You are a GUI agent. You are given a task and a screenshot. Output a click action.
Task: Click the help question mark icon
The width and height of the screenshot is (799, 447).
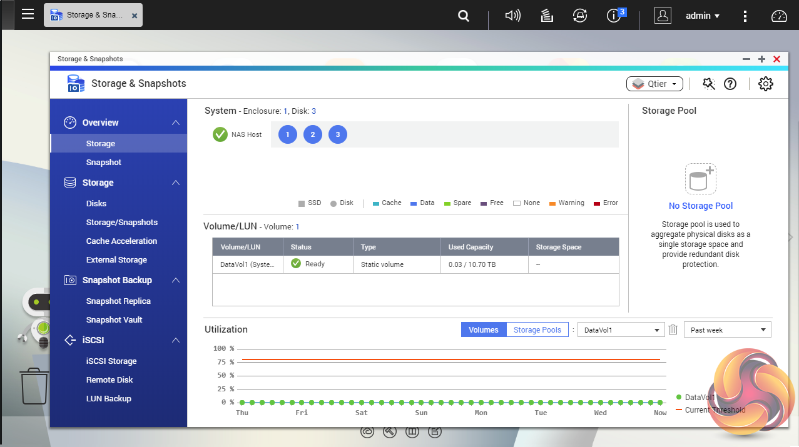point(730,84)
